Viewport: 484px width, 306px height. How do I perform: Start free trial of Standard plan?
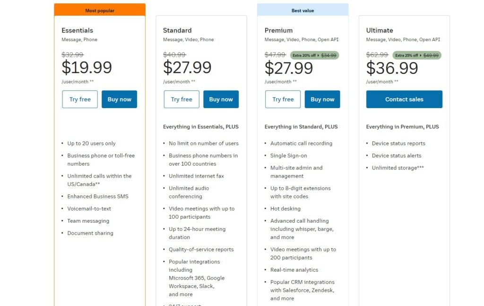pos(181,99)
